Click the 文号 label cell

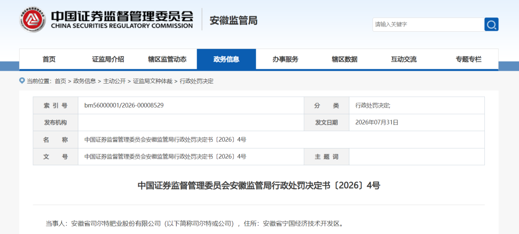click(56, 157)
